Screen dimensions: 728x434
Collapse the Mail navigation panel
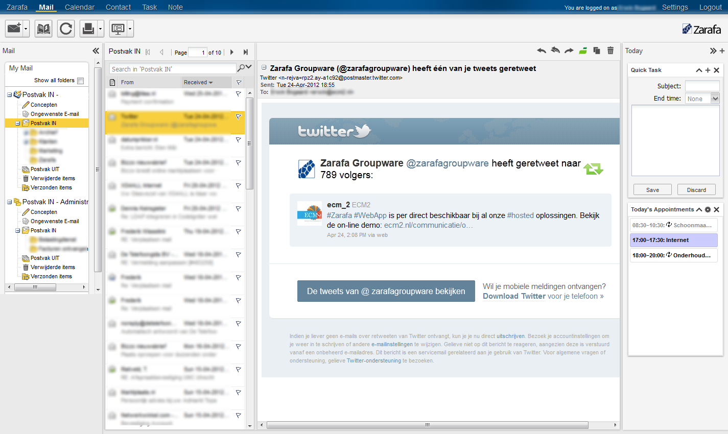point(96,51)
